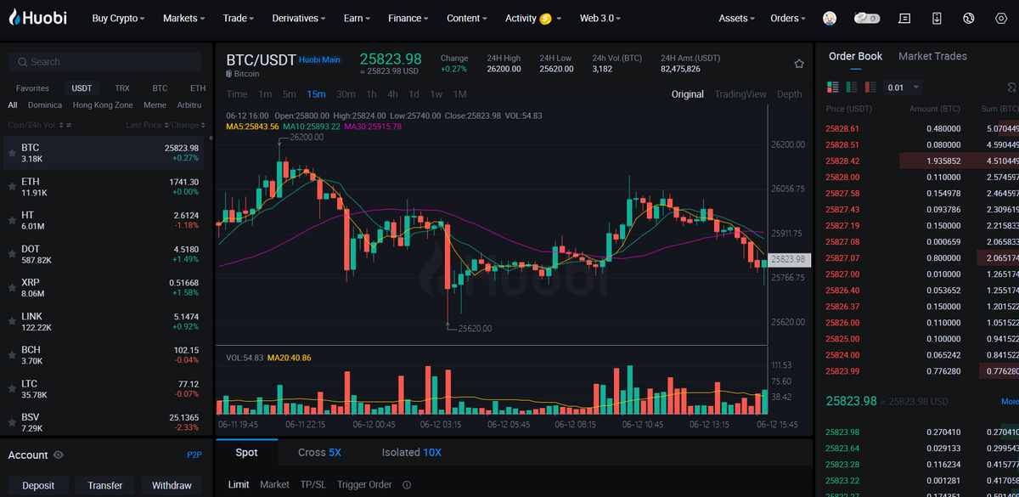Favorite BTC/USDT with the header star

click(799, 64)
